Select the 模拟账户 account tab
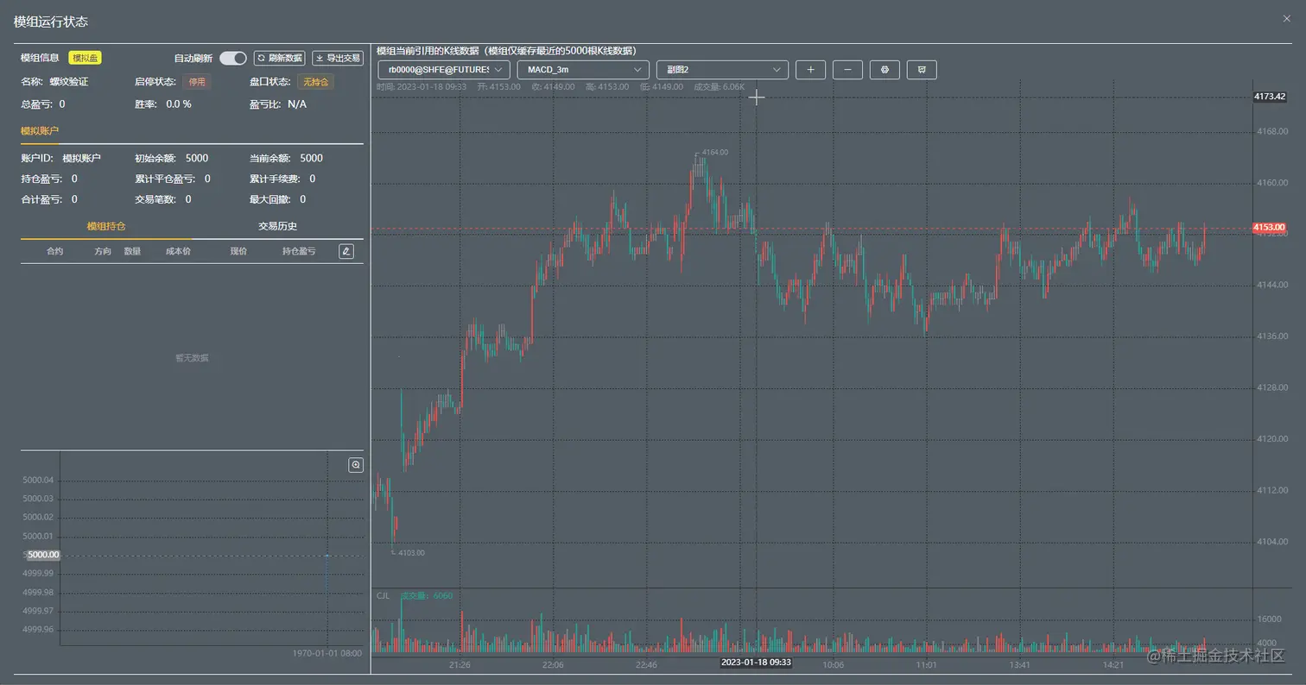 click(40, 131)
